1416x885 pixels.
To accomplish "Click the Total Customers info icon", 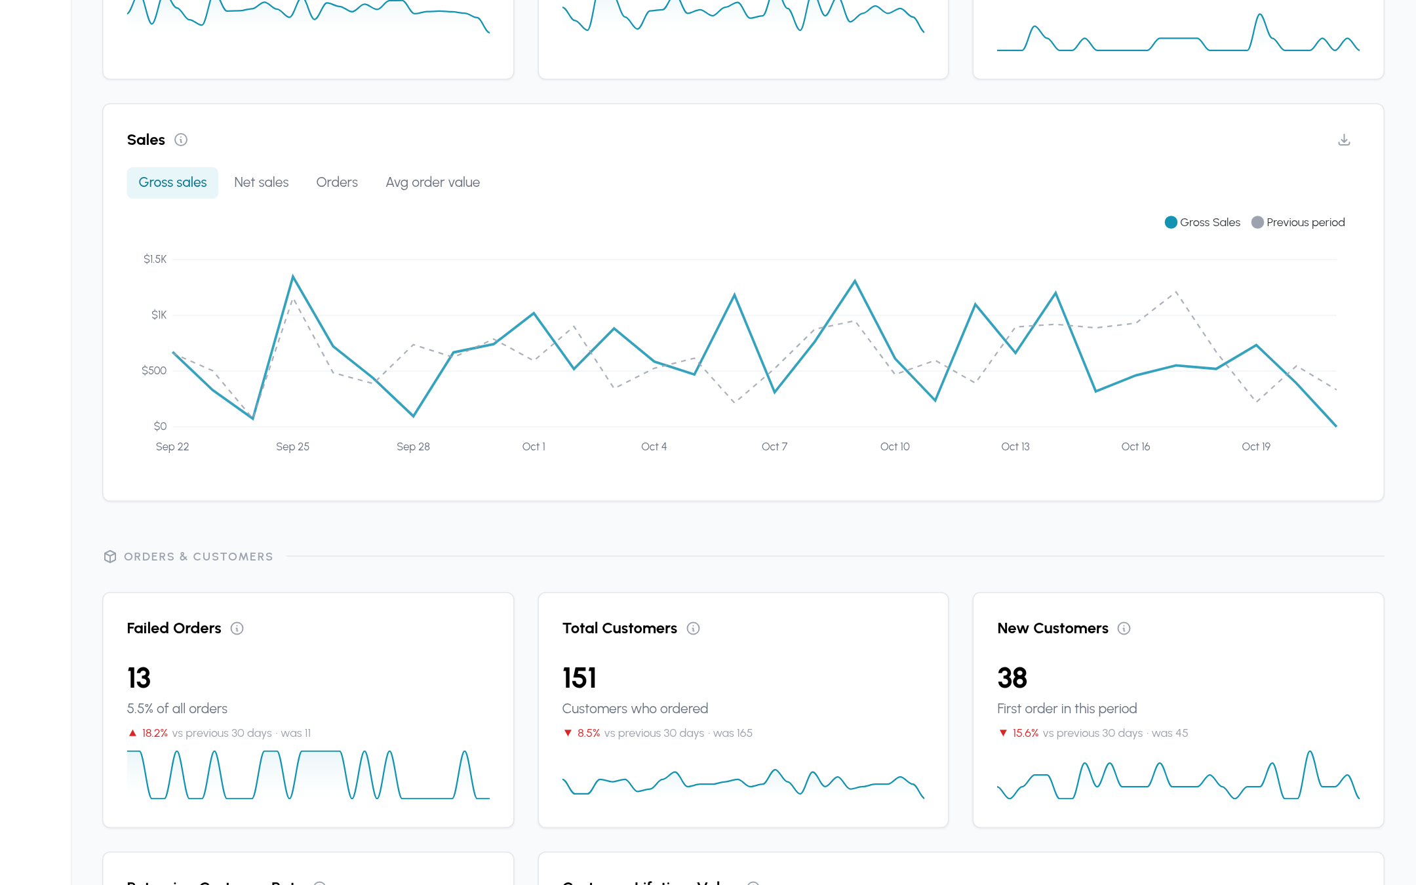I will pos(693,628).
